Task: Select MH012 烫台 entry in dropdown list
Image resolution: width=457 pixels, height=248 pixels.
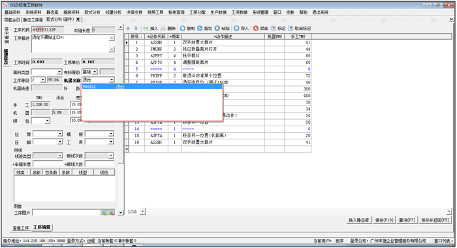Action: tap(152, 87)
